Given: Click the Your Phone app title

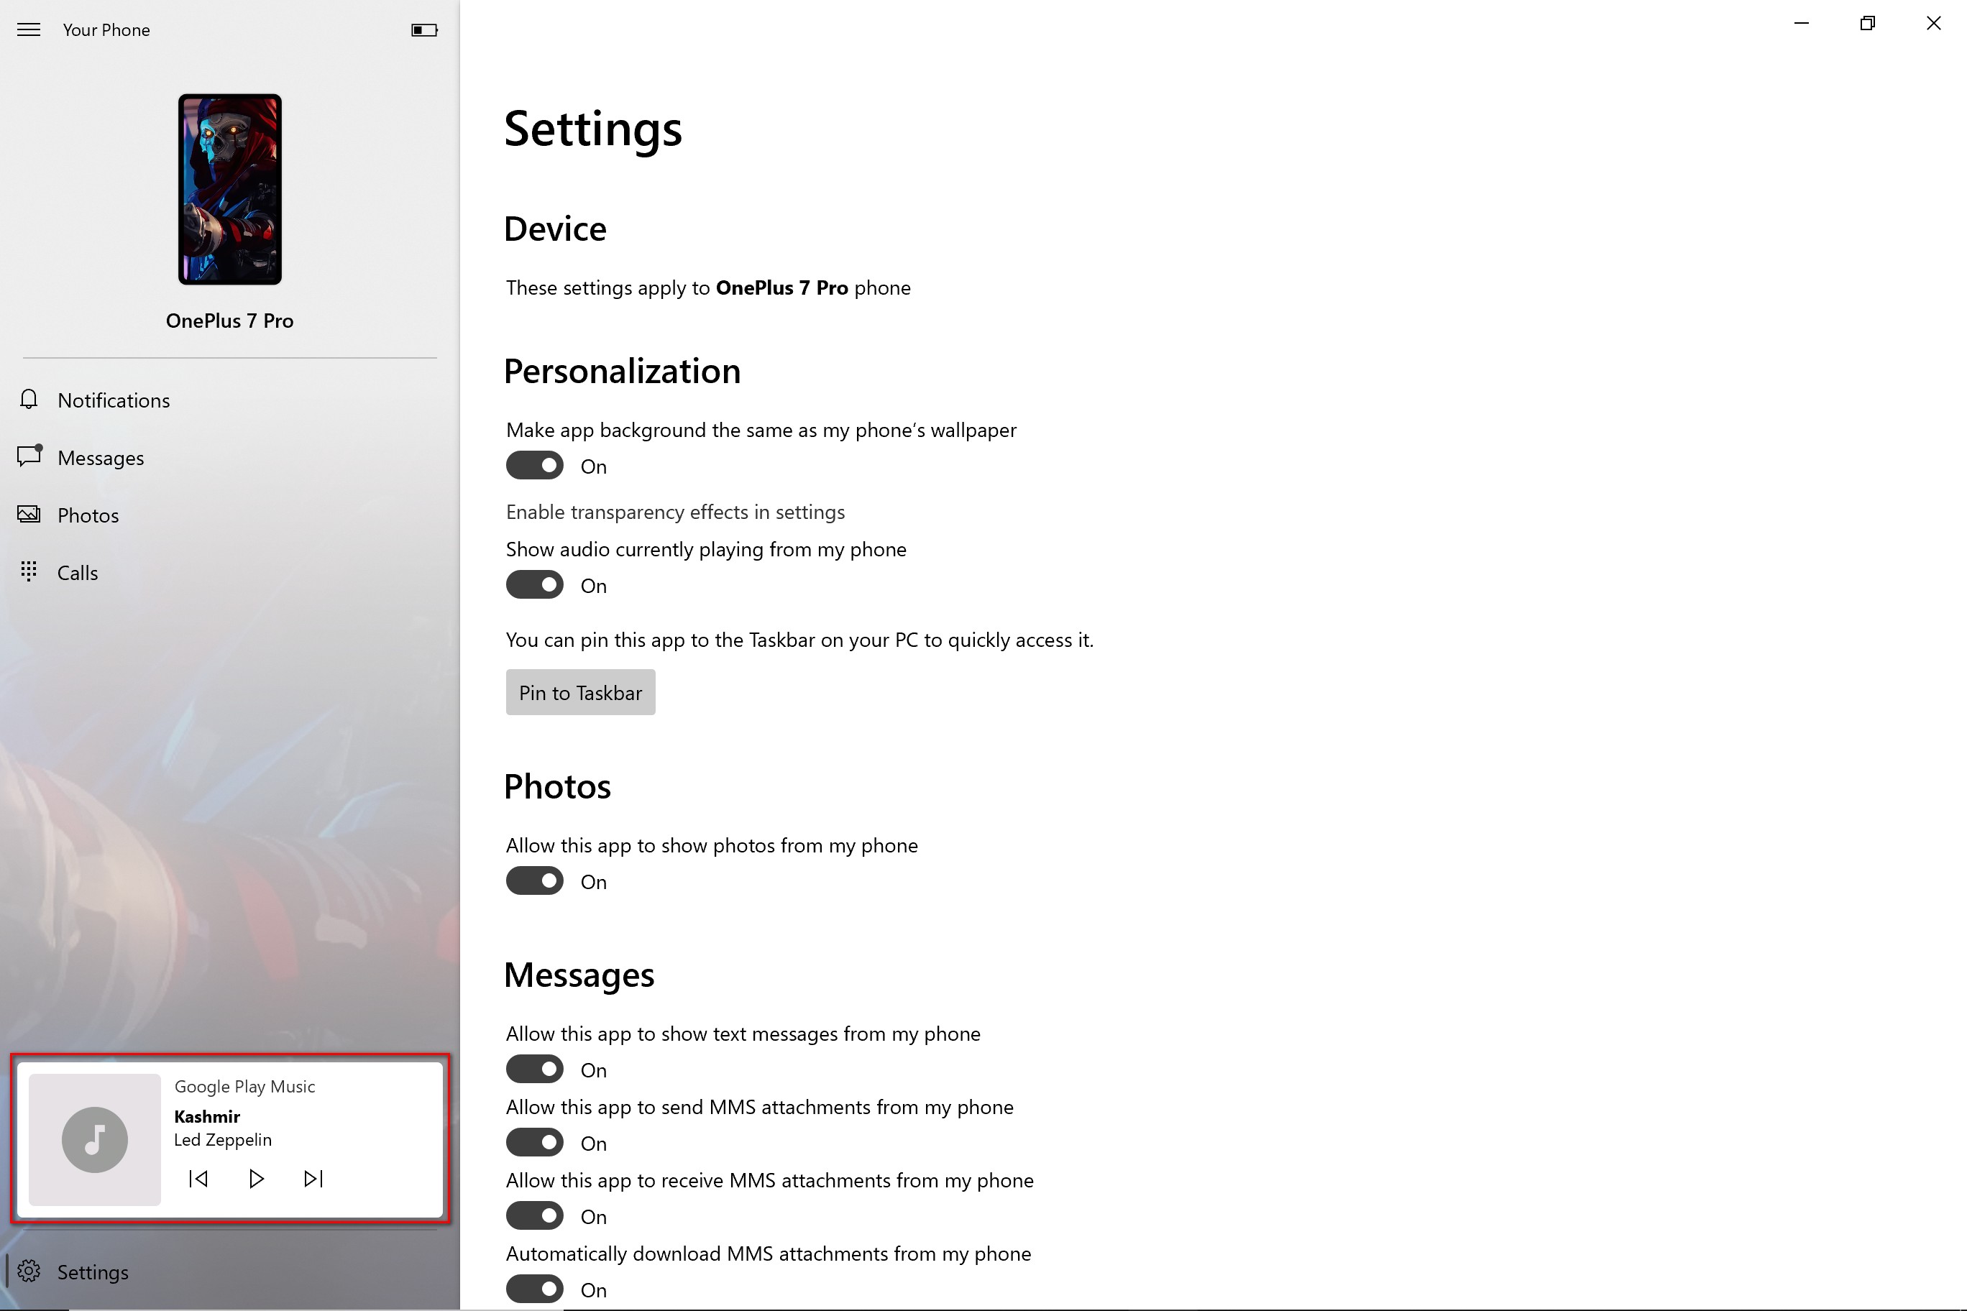Looking at the screenshot, I should click(106, 30).
